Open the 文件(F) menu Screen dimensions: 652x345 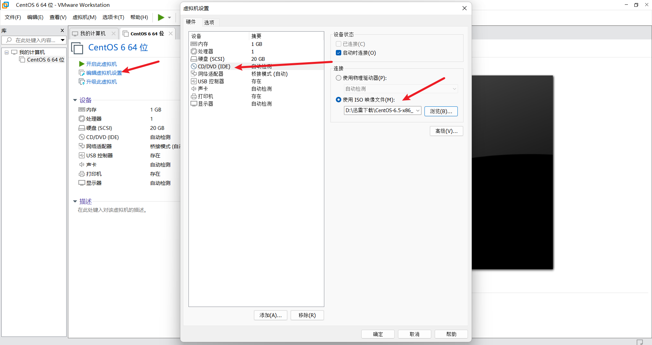(13, 17)
